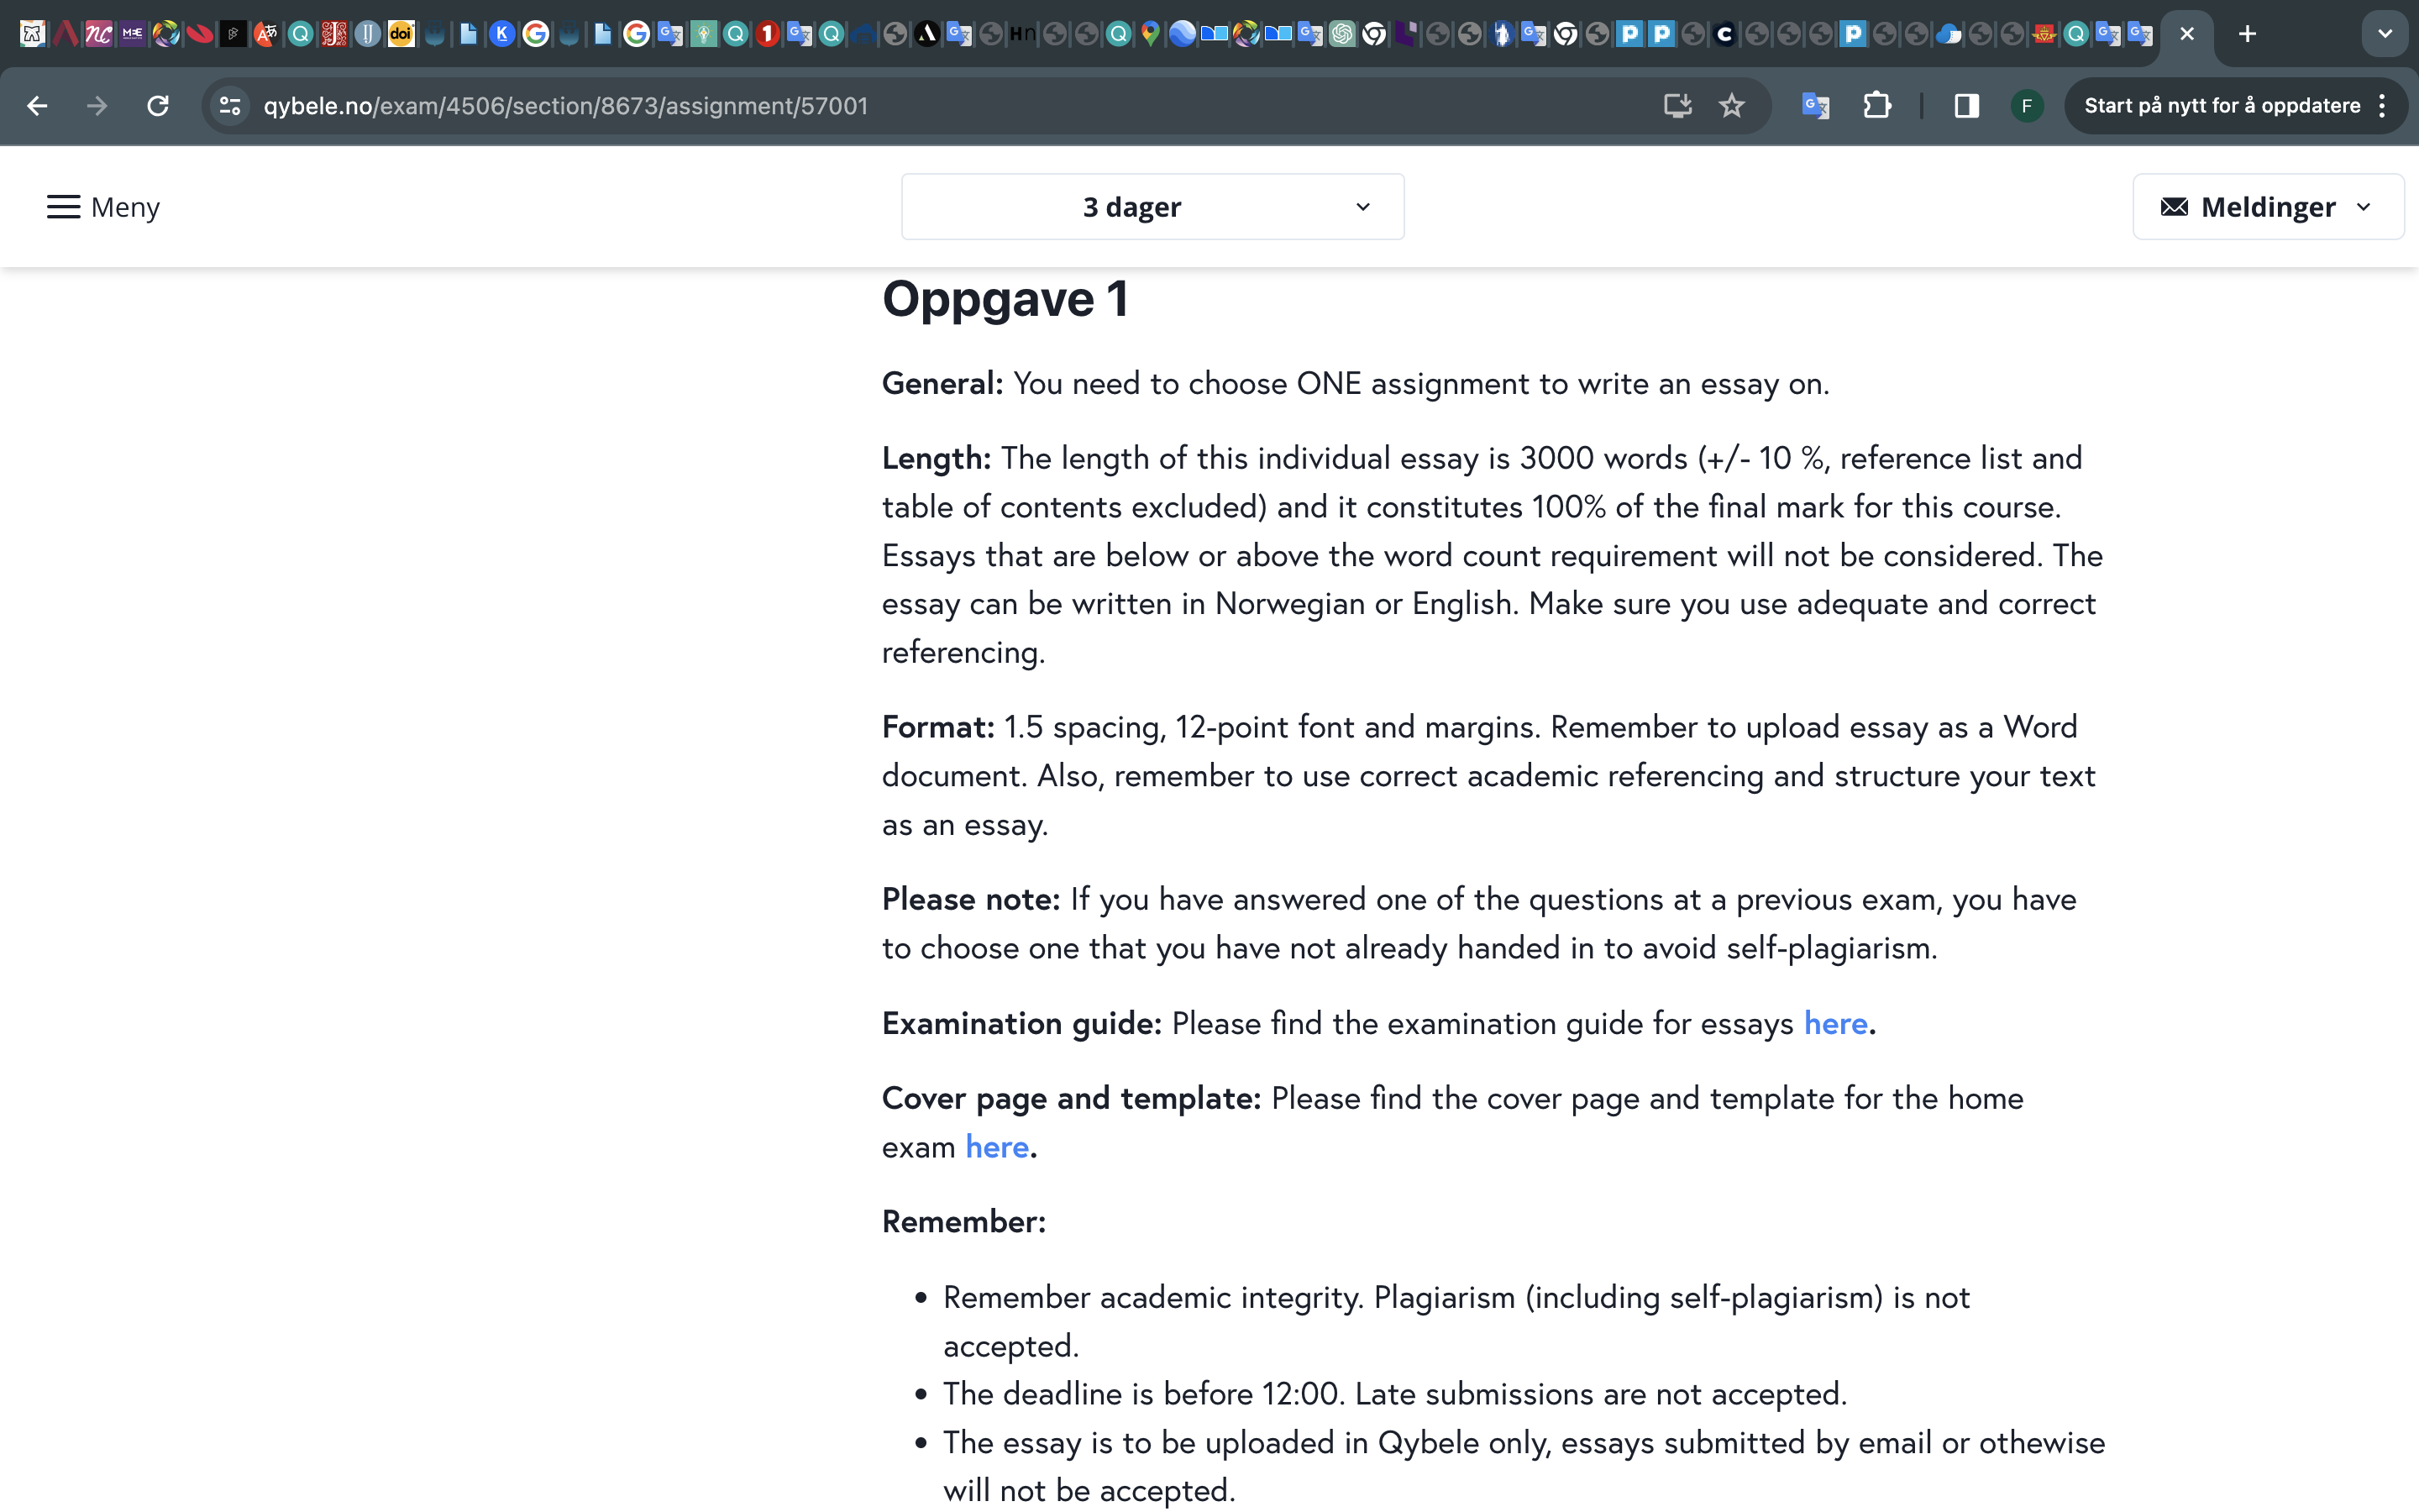
Task: Switch to the ChatGPT tab
Action: (1341, 34)
